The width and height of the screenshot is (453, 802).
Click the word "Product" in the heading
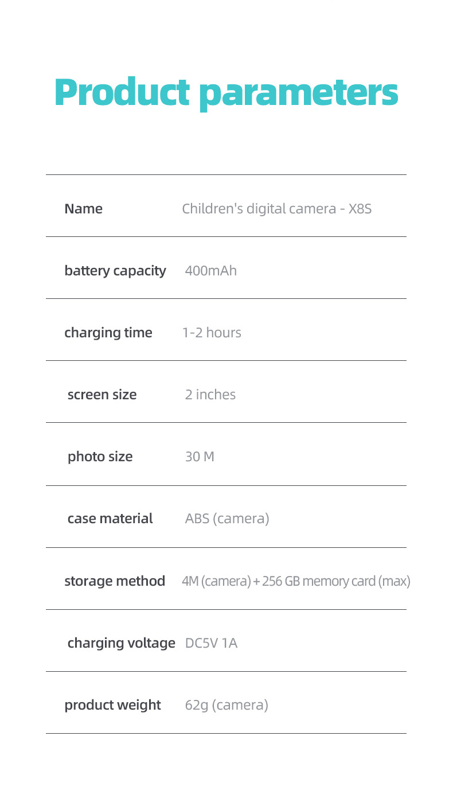(122, 92)
